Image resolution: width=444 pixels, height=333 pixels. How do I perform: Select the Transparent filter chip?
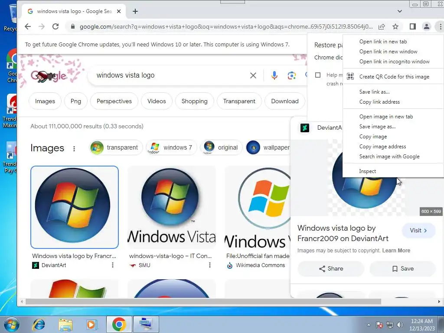[x=239, y=101]
